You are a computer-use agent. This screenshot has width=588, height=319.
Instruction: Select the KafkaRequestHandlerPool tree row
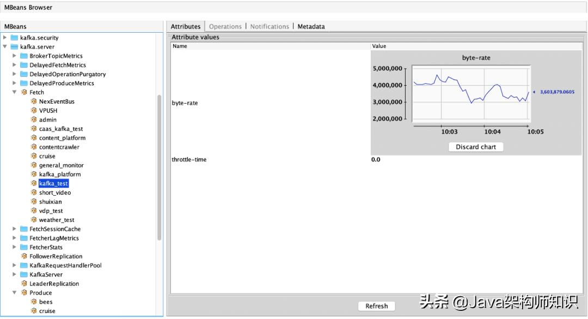[66, 265]
